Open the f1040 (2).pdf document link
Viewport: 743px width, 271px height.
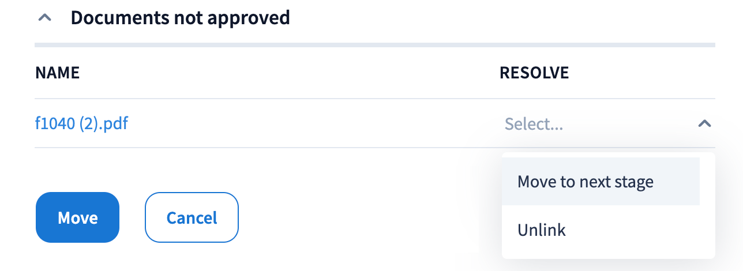coord(81,123)
